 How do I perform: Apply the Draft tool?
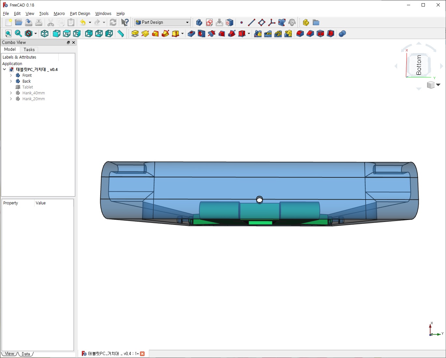[320, 34]
